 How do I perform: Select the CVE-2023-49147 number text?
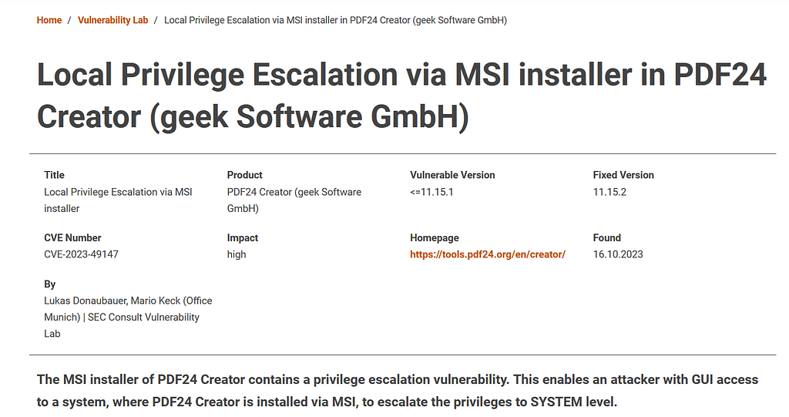[x=81, y=254]
